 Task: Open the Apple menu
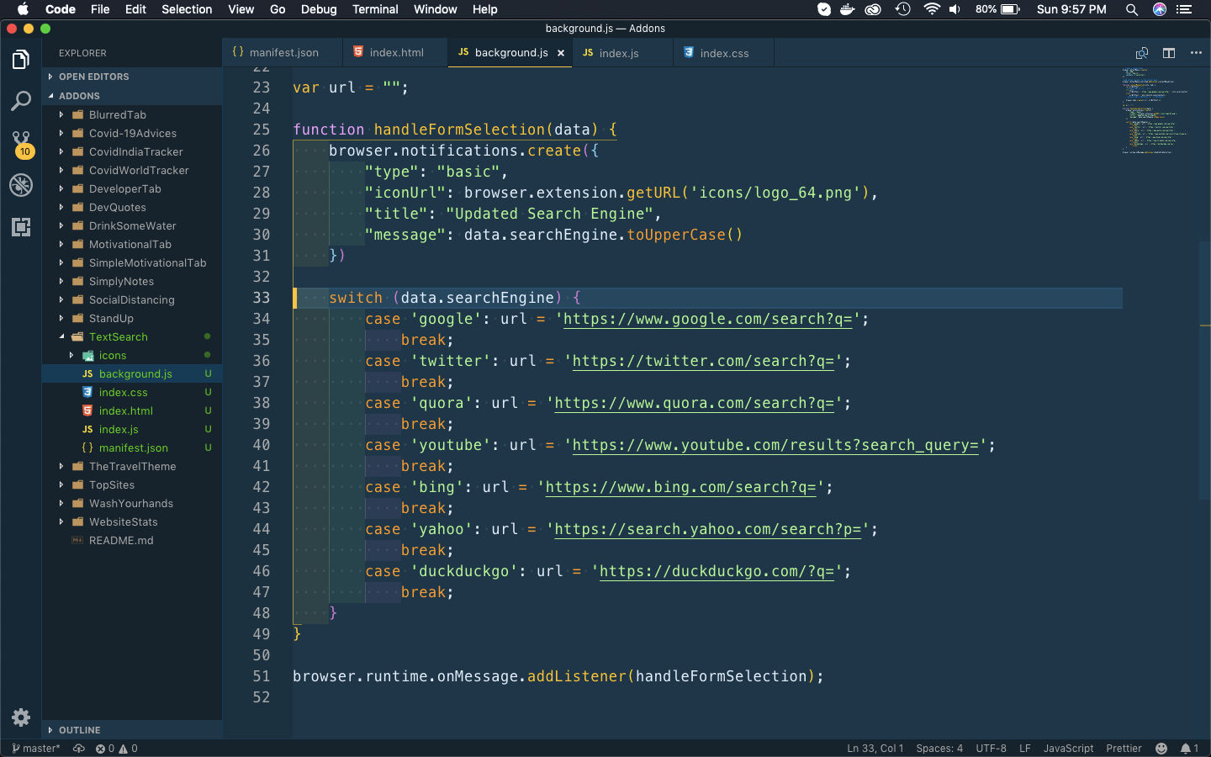23,9
